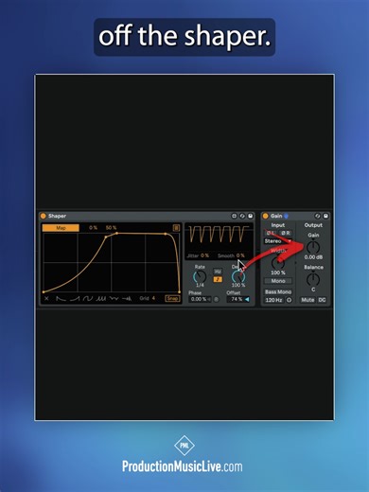Screen dimensions: 369x492
Task: Clear the shape with the X icon
Action: 46,298
